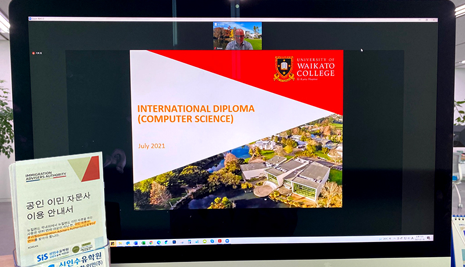Image resolution: width=465 pixels, height=267 pixels.
Task: Click the yellow-highlighted first taskbar icon
Action: (113, 244)
